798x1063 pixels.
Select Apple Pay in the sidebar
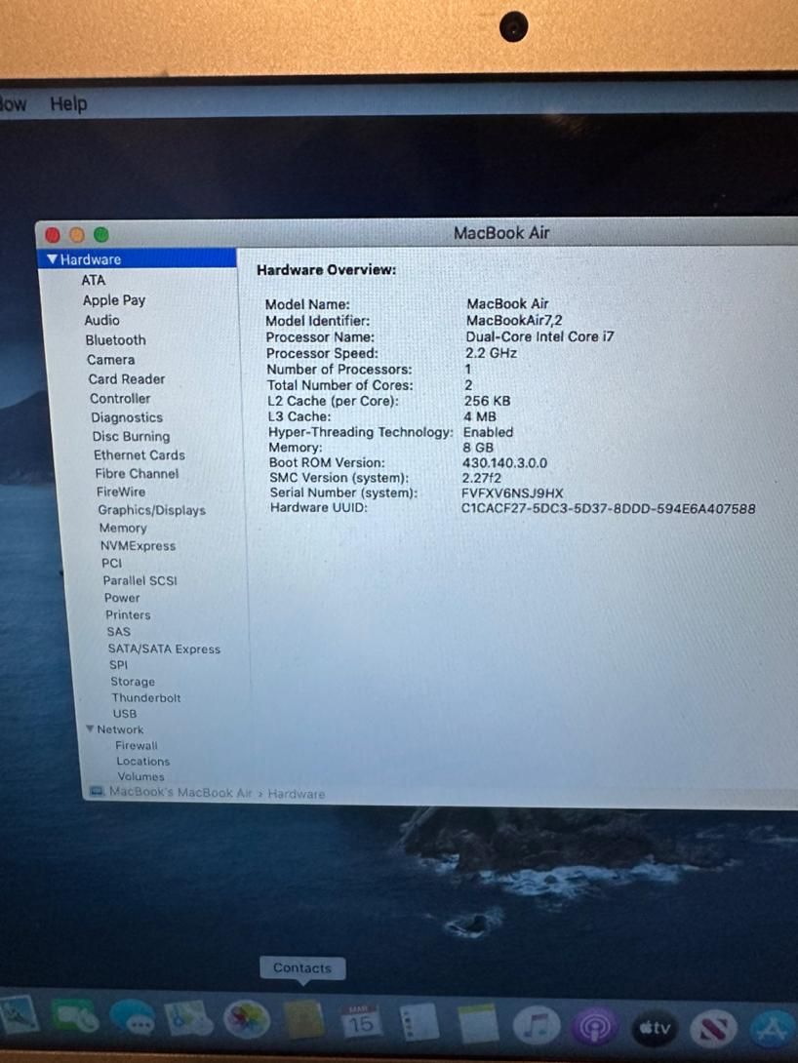click(114, 299)
